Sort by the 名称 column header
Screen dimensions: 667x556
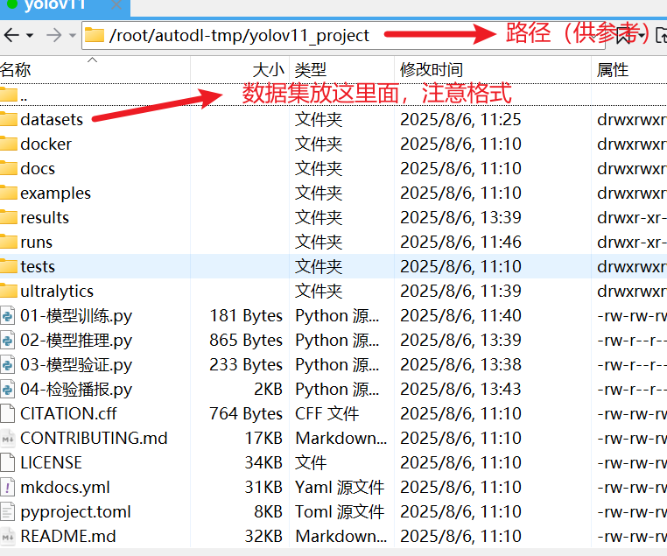click(x=16, y=70)
